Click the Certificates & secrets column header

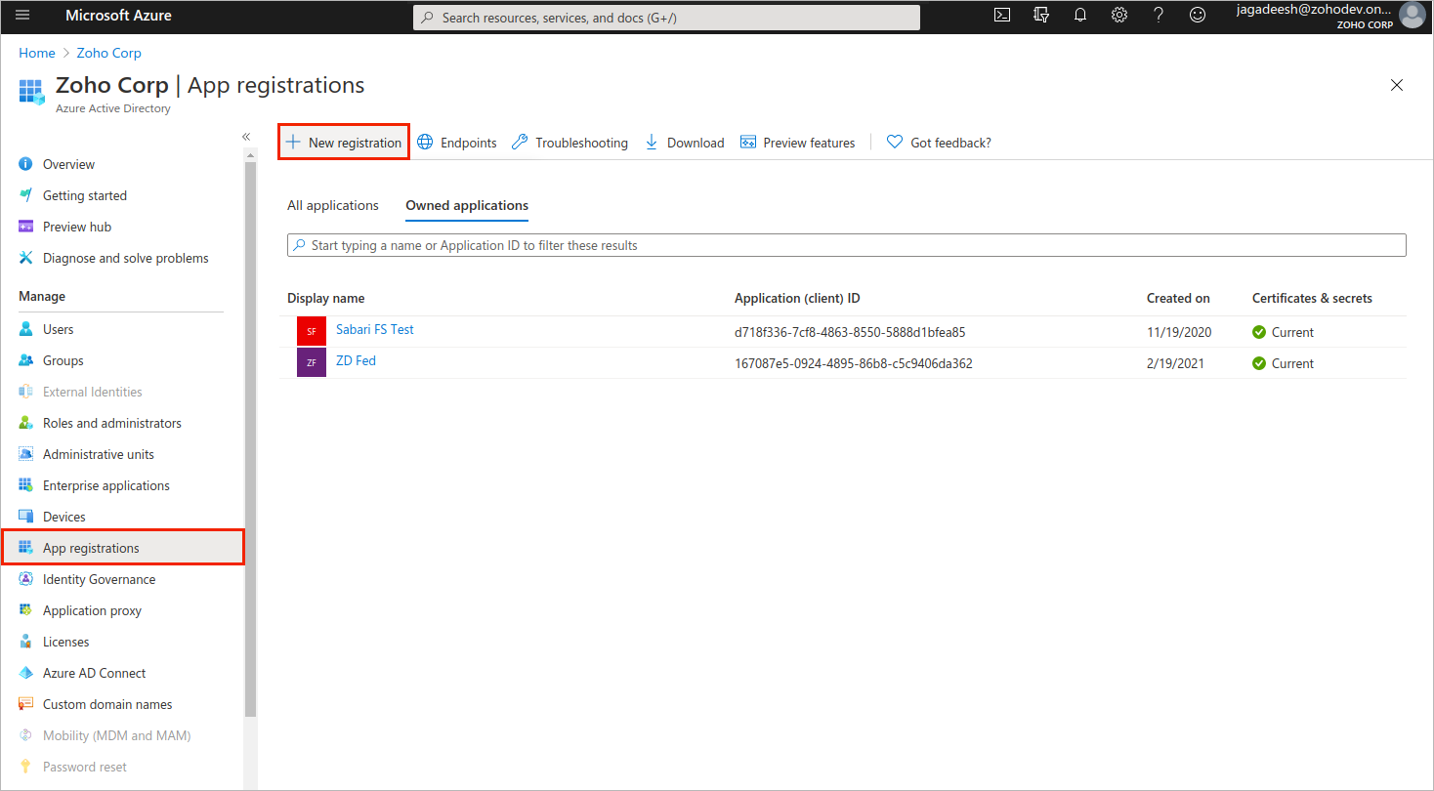1312,298
